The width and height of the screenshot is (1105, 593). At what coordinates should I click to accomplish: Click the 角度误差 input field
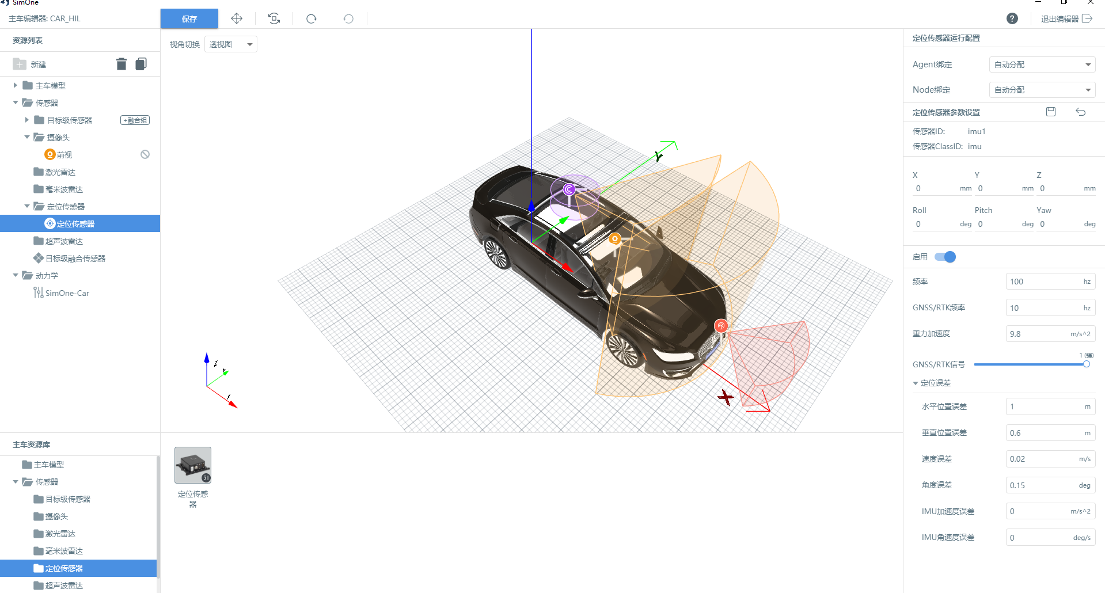point(1050,485)
